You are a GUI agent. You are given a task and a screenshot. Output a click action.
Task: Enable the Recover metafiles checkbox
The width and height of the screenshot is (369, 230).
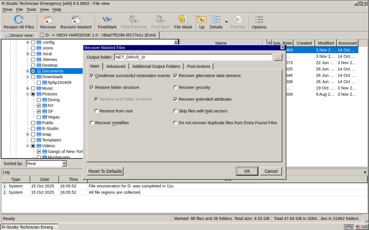(x=92, y=123)
